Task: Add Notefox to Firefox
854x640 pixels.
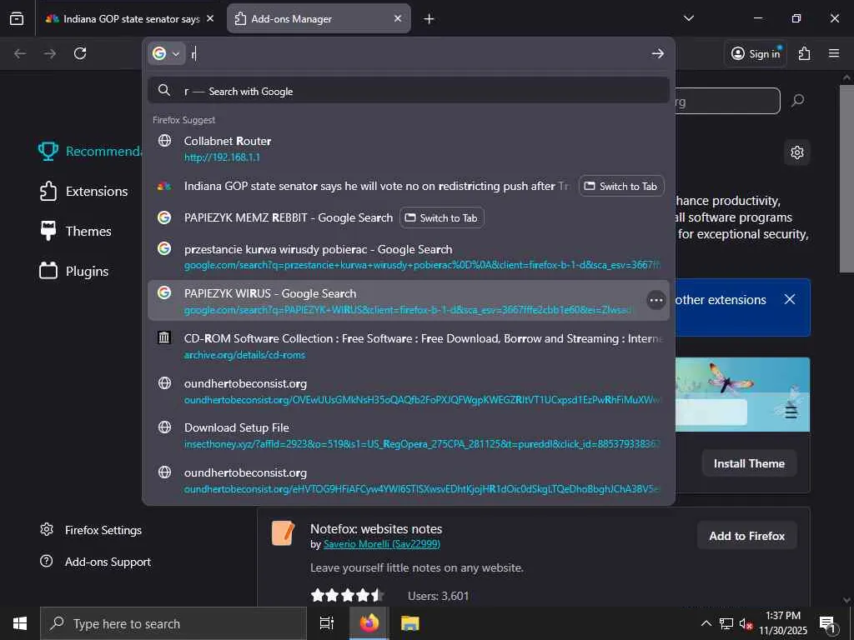Action: pyautogui.click(x=746, y=536)
